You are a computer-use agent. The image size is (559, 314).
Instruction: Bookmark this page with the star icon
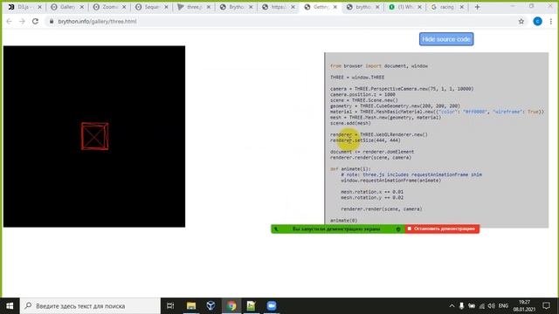tap(521, 21)
